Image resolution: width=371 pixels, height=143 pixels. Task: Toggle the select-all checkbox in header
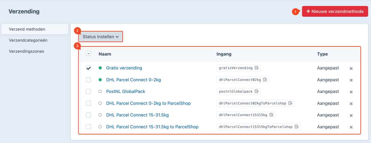(x=88, y=54)
